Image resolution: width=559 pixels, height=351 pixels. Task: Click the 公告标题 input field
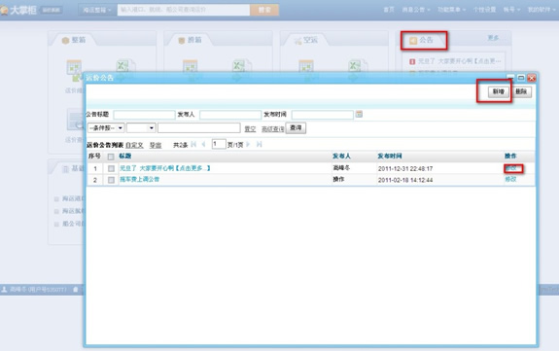(144, 115)
